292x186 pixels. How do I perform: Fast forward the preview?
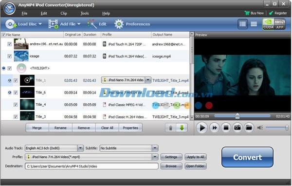tap(215, 128)
